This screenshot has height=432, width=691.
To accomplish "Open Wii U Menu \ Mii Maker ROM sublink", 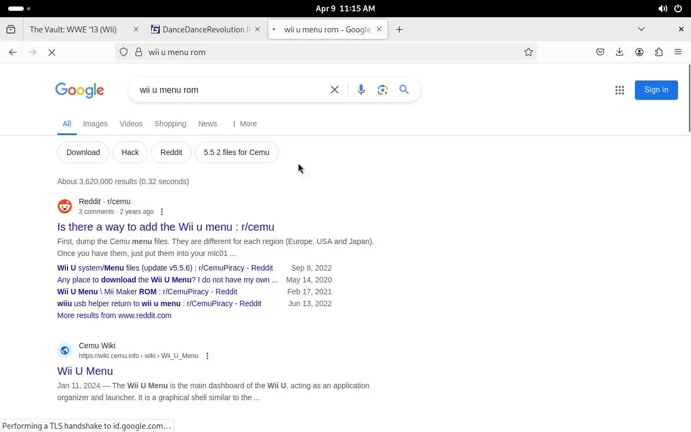I will tap(147, 292).
